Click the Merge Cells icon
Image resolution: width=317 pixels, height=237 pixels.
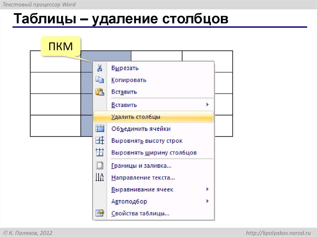pos(100,129)
